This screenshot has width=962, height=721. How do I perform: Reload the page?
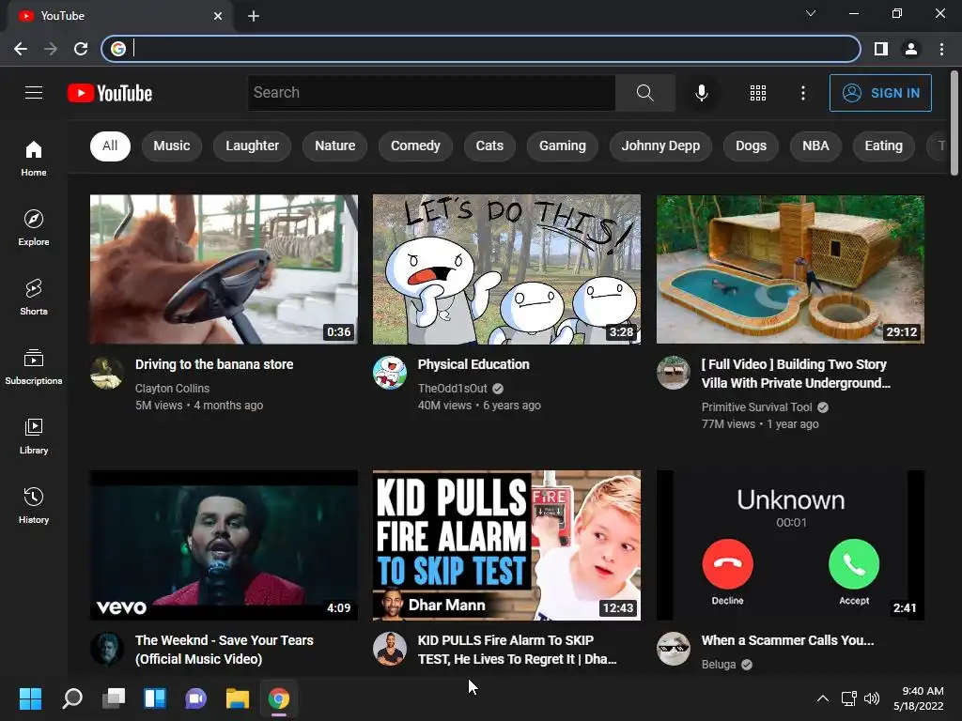pyautogui.click(x=81, y=49)
